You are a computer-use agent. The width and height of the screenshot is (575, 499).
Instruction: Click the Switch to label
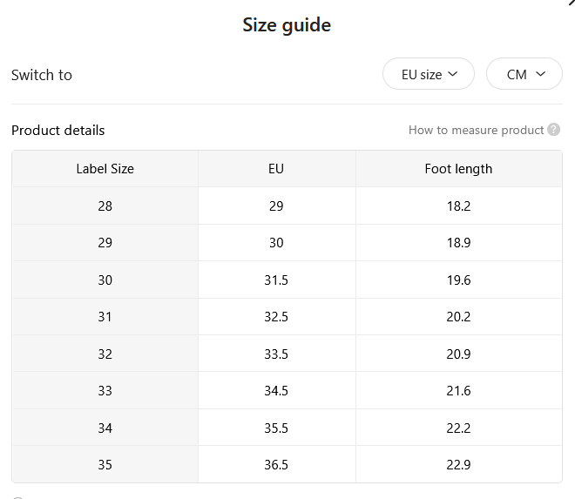(x=42, y=75)
